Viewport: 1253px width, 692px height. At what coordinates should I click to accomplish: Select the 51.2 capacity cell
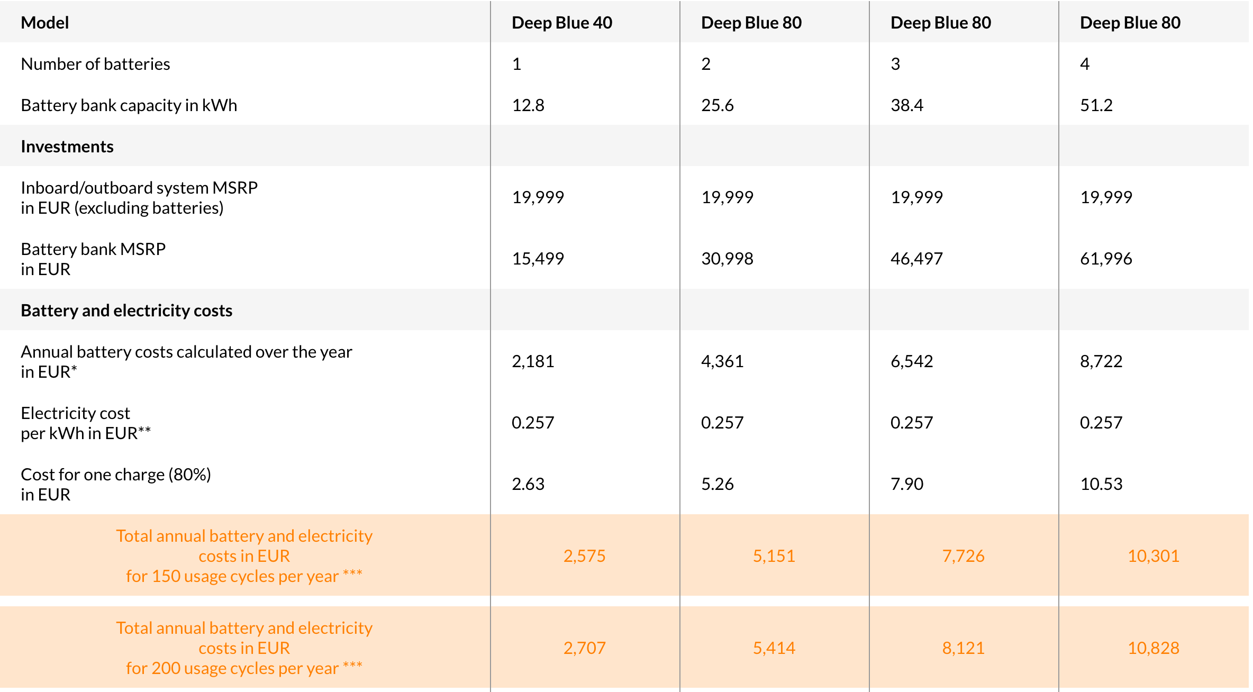tap(1096, 105)
